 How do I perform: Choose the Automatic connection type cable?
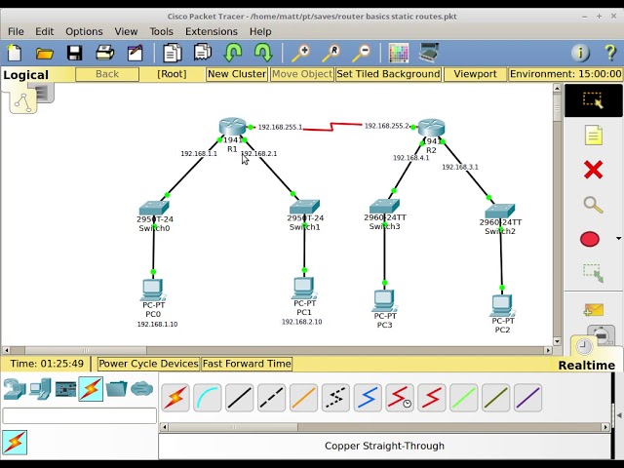(175, 398)
